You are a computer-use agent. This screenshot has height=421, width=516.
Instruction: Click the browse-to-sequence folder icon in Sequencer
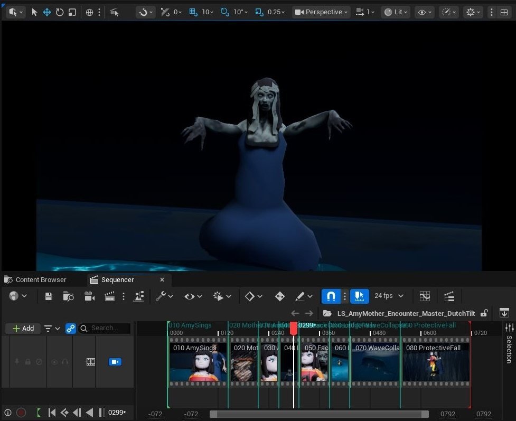pos(68,296)
